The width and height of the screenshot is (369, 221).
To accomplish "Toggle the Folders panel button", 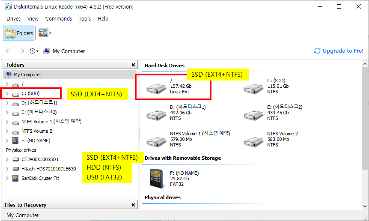I will click(18, 33).
